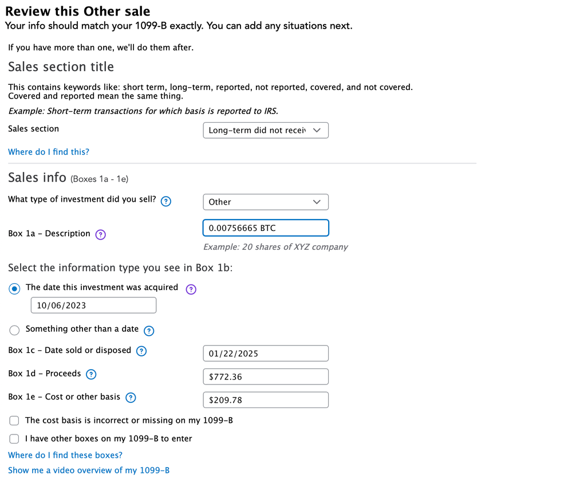Viewport: 572px width, 482px height.
Task: Click 'Where do I find these boxes?' link
Action: (65, 455)
